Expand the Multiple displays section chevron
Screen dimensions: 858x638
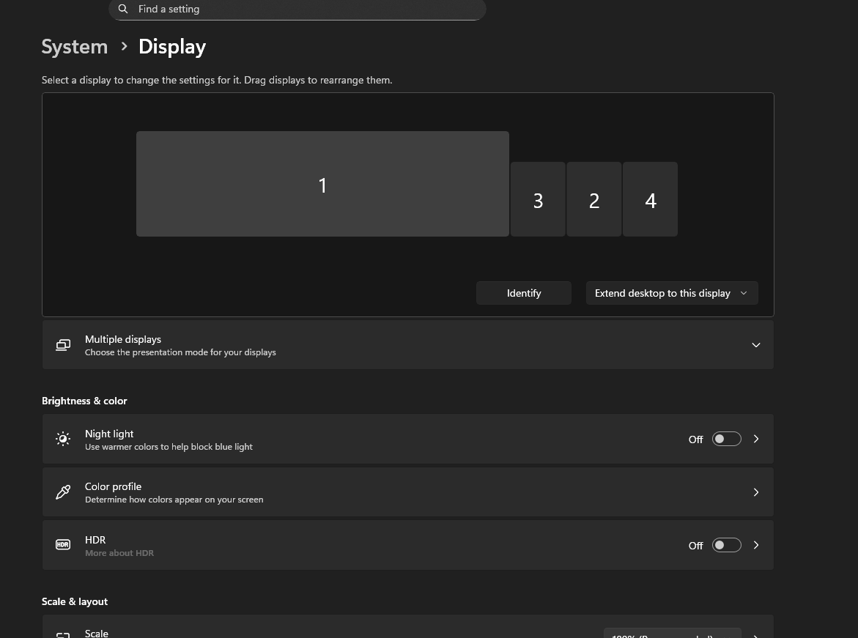tap(755, 345)
